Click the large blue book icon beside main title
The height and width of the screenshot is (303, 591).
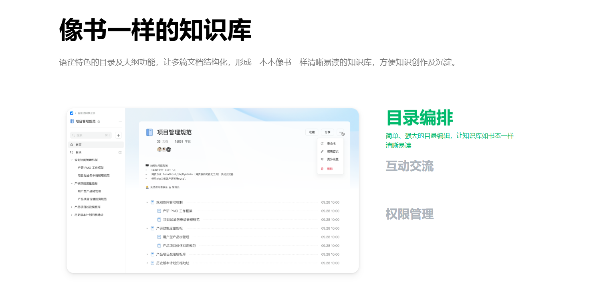pos(149,132)
